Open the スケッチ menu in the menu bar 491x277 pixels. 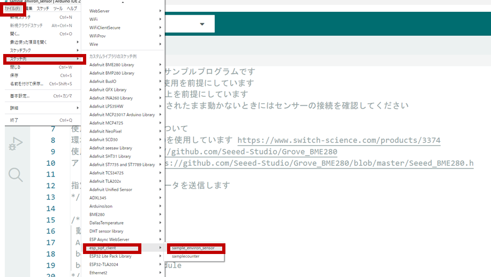[x=43, y=9]
